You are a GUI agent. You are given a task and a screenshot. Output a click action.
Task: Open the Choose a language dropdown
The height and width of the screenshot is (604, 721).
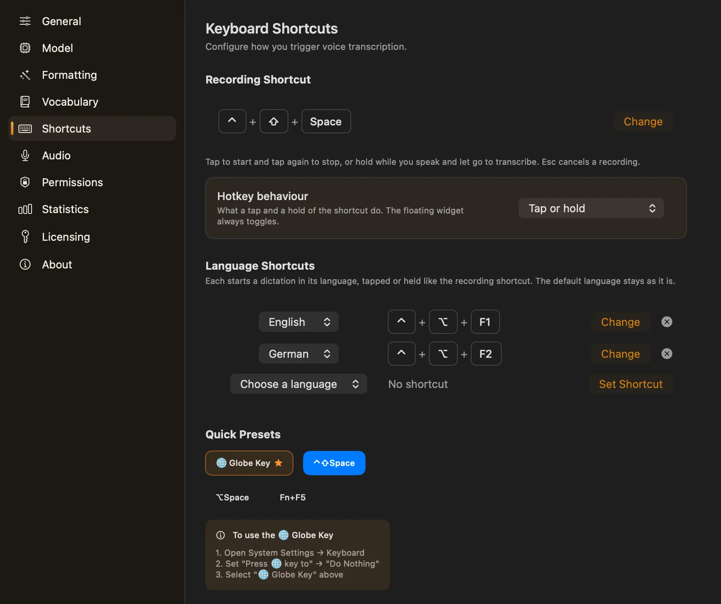298,384
